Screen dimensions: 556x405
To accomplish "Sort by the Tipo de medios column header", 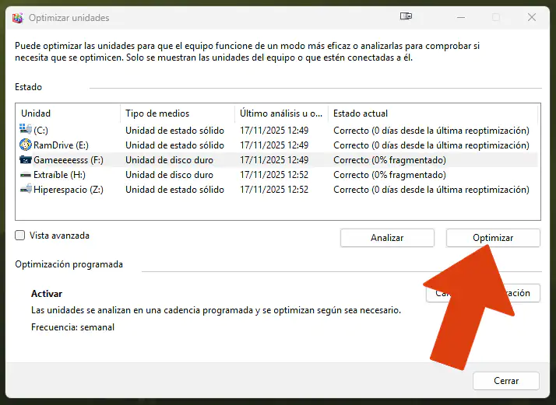I will [178, 113].
